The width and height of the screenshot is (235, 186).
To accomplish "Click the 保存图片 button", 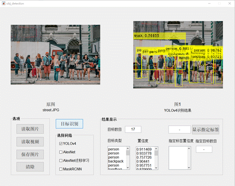I will (30, 154).
